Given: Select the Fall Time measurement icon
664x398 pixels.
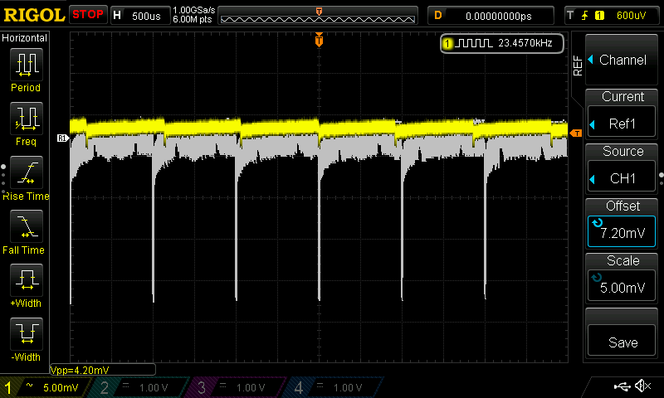Looking at the screenshot, I should 27,226.
